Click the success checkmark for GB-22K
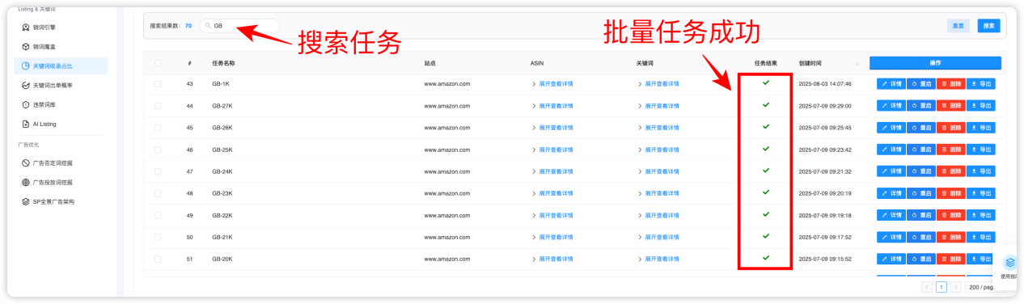The height and width of the screenshot is (304, 1024). 766,214
